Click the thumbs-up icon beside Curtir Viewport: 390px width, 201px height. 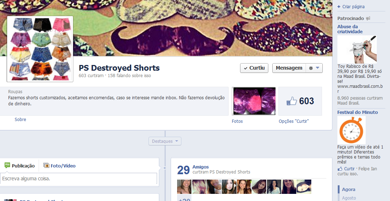coord(340,169)
